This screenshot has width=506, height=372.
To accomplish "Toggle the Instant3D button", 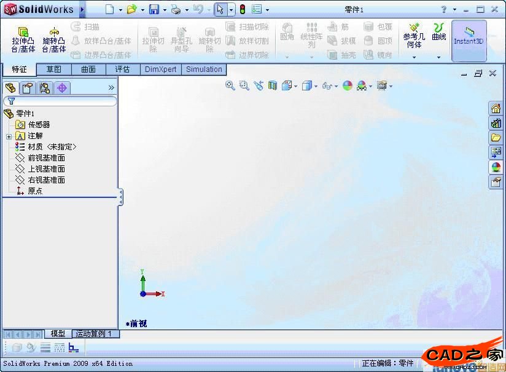I will point(469,39).
